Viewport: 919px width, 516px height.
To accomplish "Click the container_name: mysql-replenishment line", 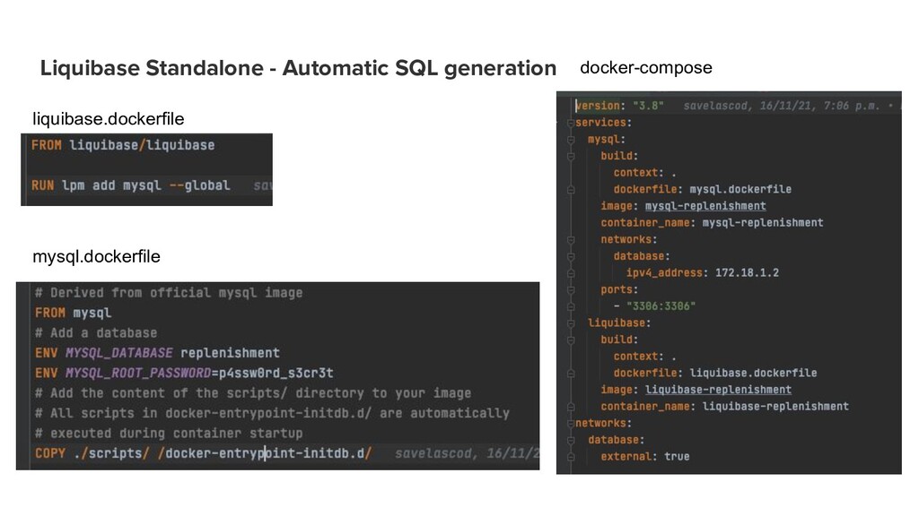I will coord(712,223).
